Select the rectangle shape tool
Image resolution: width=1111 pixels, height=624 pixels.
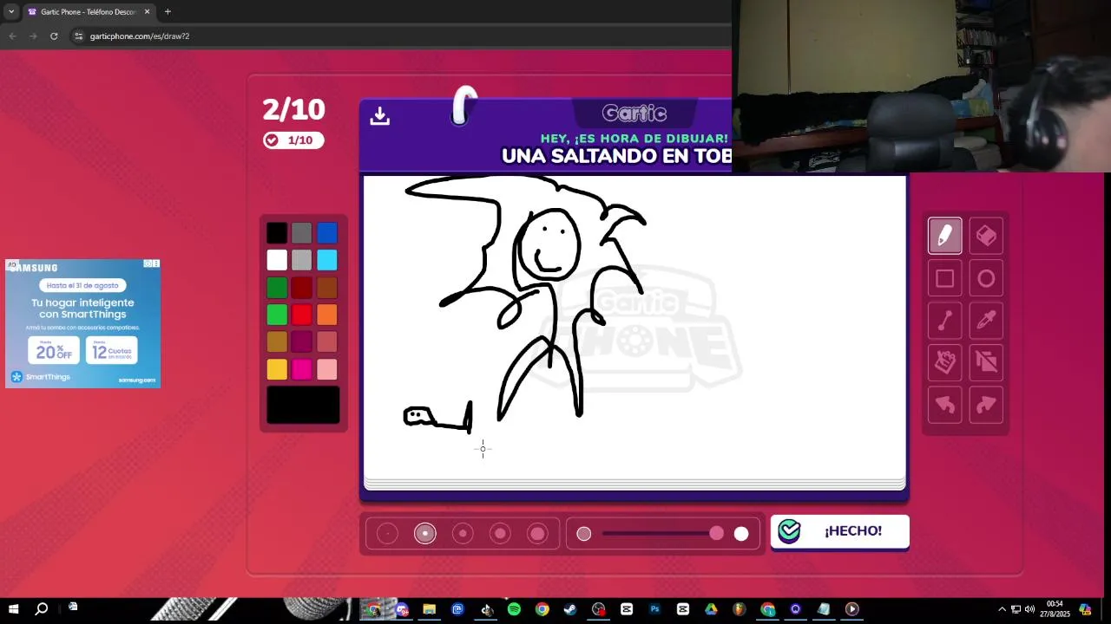(x=945, y=278)
